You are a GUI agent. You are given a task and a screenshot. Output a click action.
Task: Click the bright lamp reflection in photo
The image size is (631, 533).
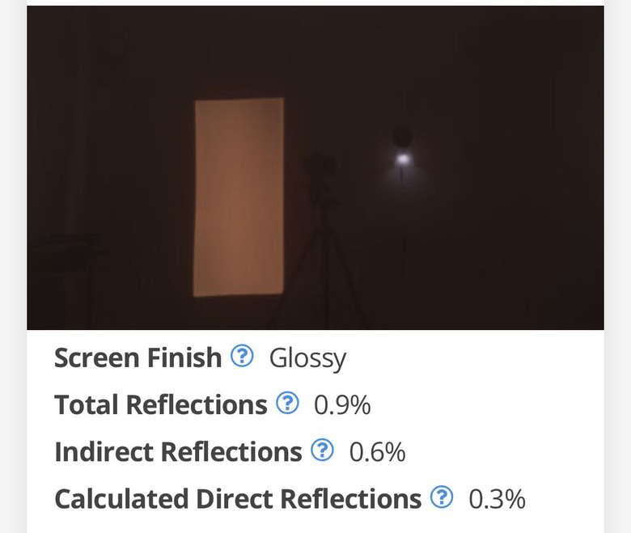402,159
